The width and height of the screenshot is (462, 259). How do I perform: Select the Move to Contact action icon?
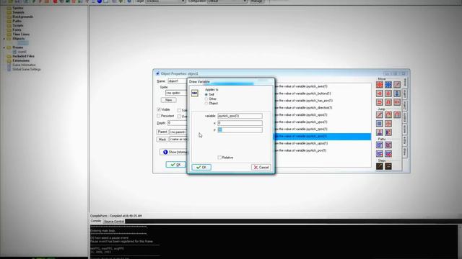point(380,132)
